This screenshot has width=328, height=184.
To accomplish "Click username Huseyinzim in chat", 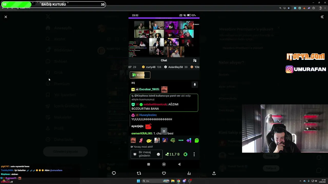I will [148, 115].
